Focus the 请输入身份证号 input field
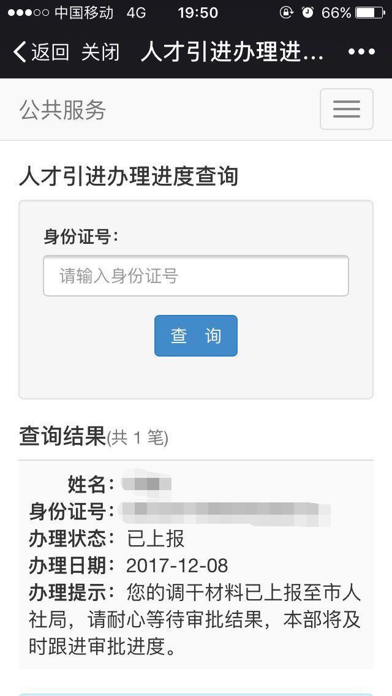392x696 pixels. 196,276
